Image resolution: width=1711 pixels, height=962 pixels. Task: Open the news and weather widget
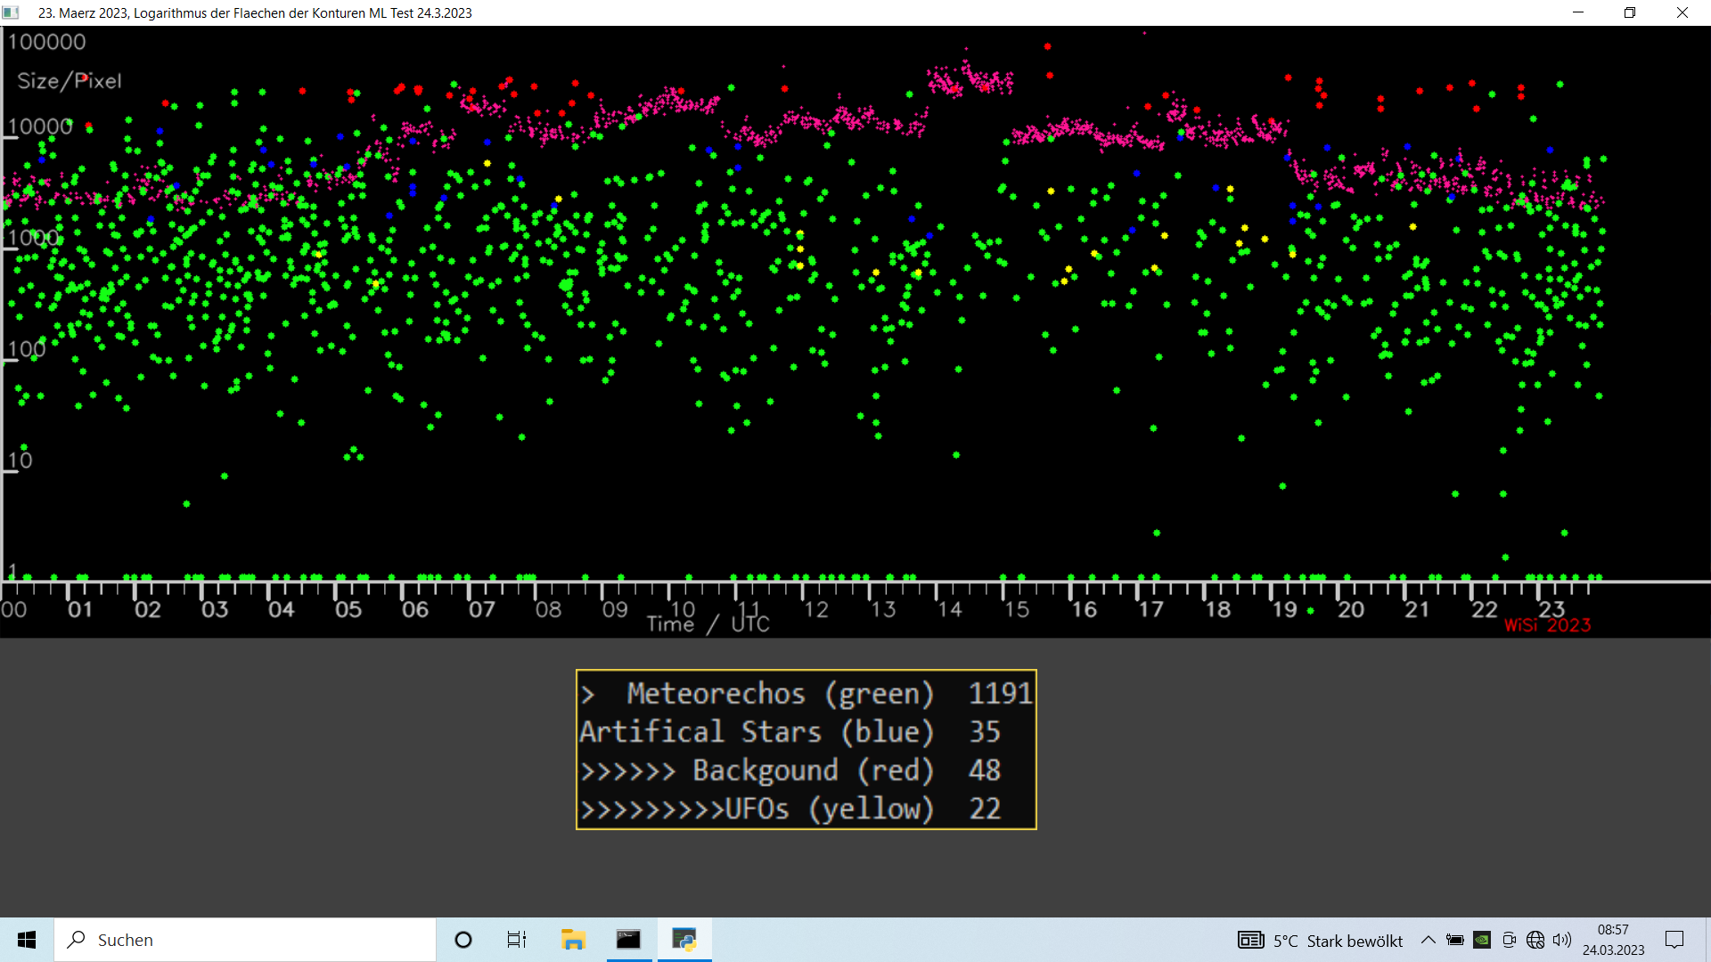click(1320, 941)
